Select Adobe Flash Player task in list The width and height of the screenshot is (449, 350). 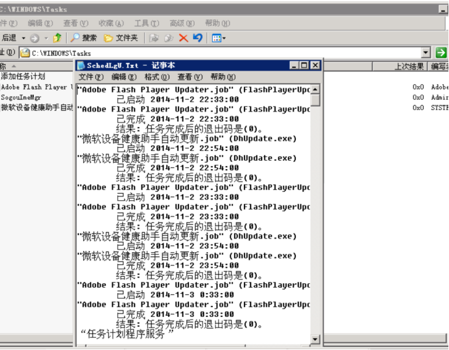point(36,87)
